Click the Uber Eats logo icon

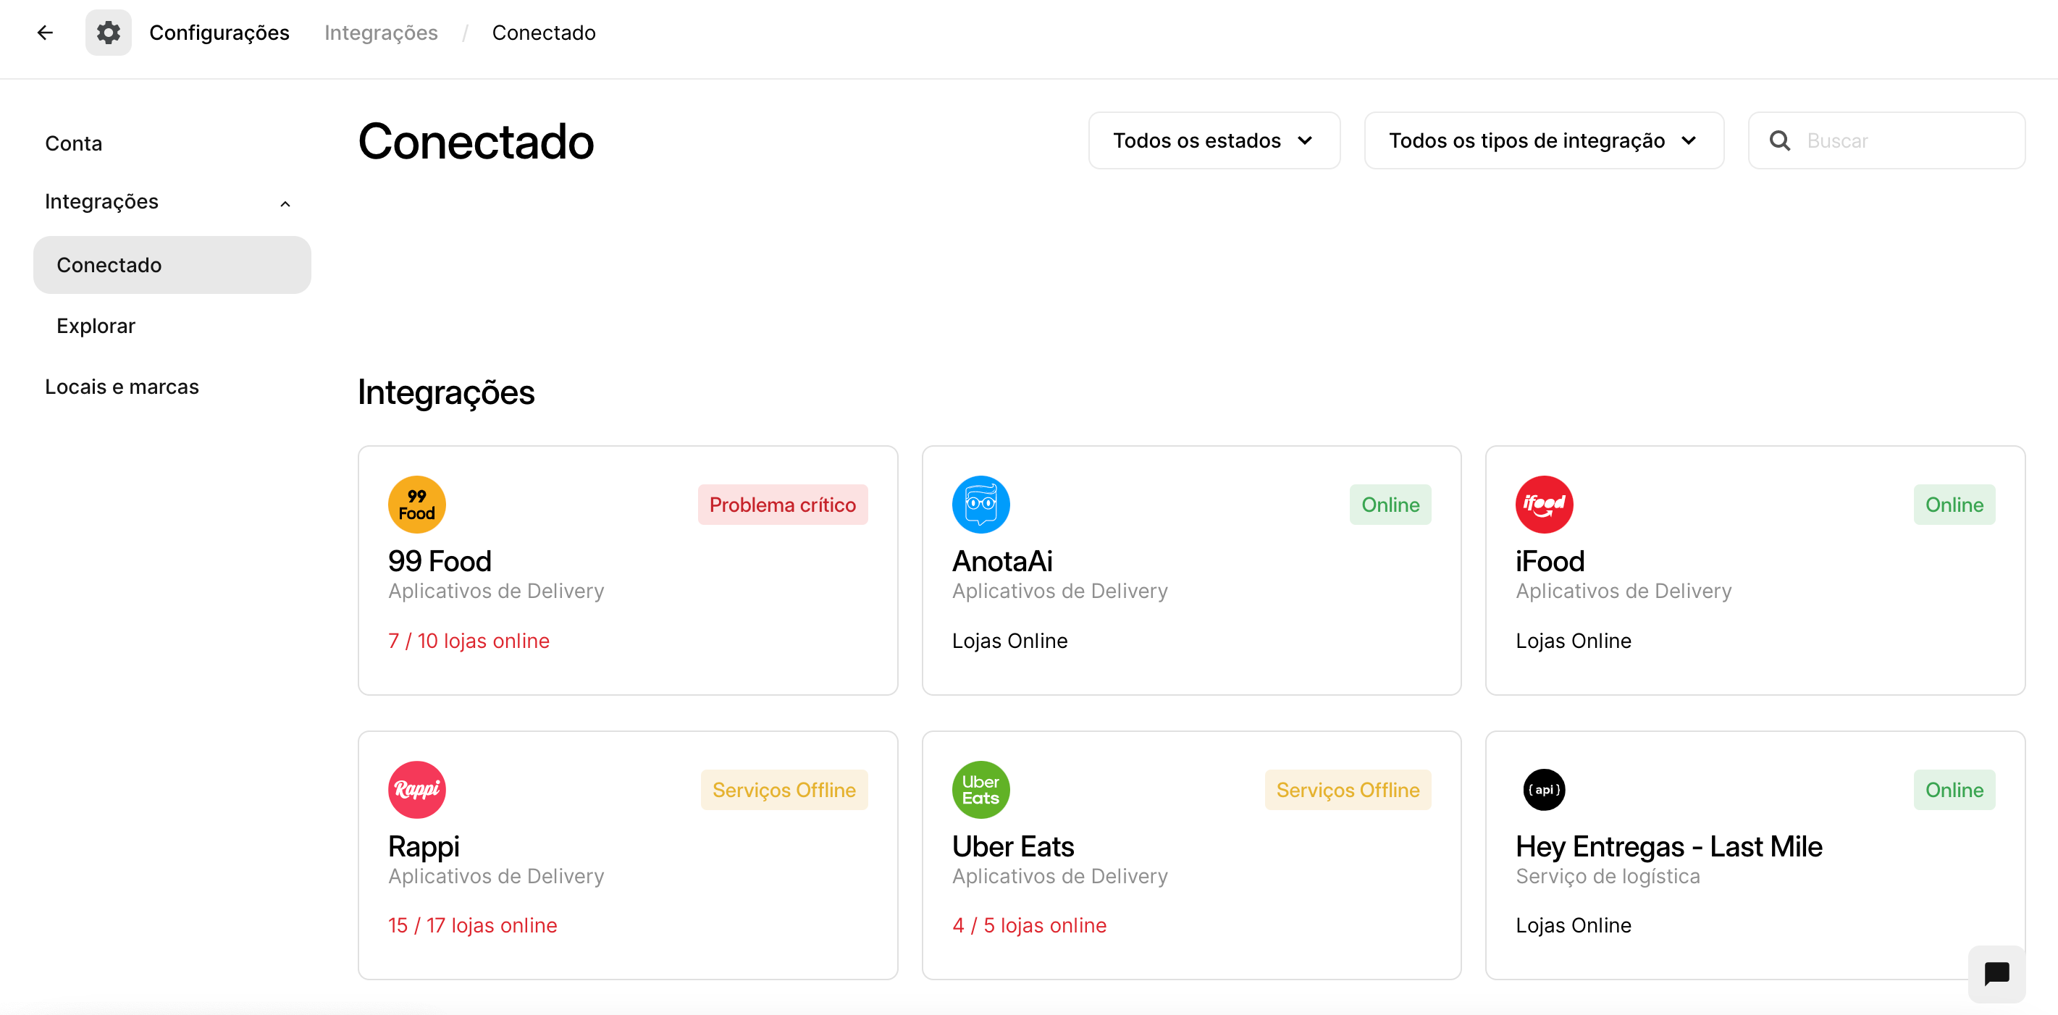pyautogui.click(x=980, y=790)
